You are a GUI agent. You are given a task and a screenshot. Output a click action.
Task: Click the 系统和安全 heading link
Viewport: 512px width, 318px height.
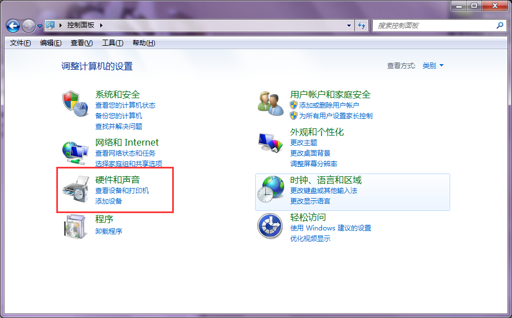tap(118, 94)
